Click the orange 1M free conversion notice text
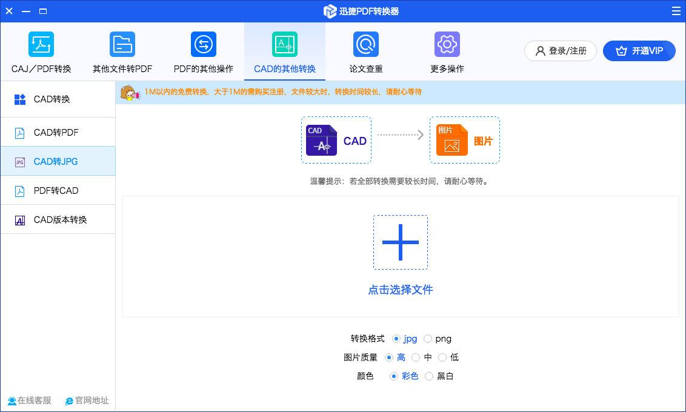 pos(283,92)
